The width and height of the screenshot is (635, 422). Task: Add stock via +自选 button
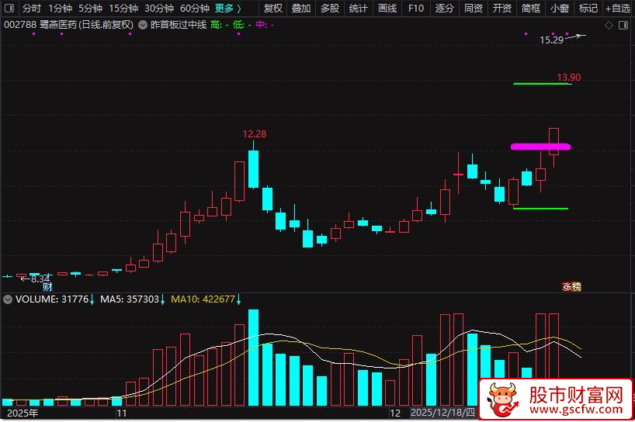(618, 8)
